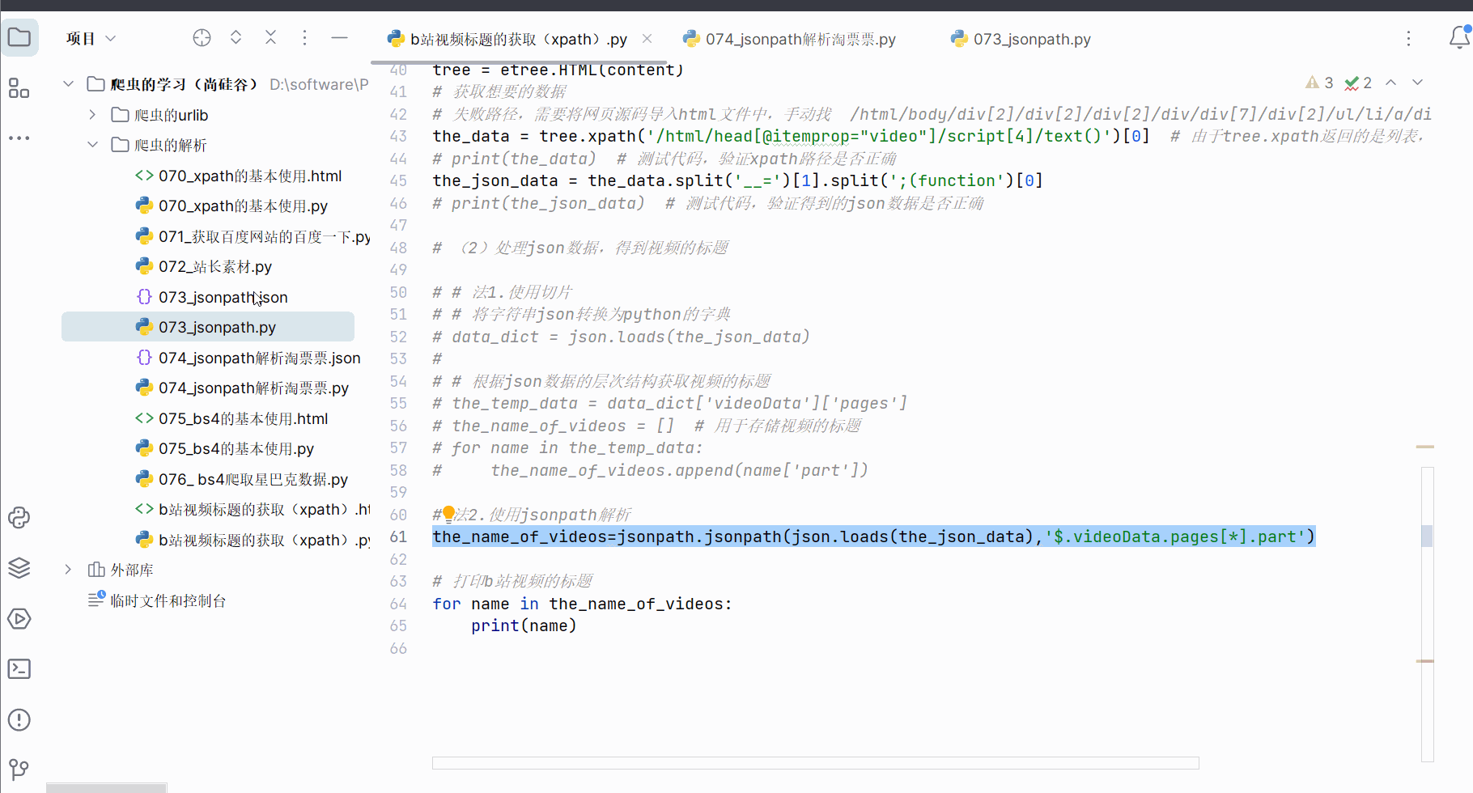The image size is (1473, 793).
Task: Open 073_jsonpath.json file
Action: (223, 297)
